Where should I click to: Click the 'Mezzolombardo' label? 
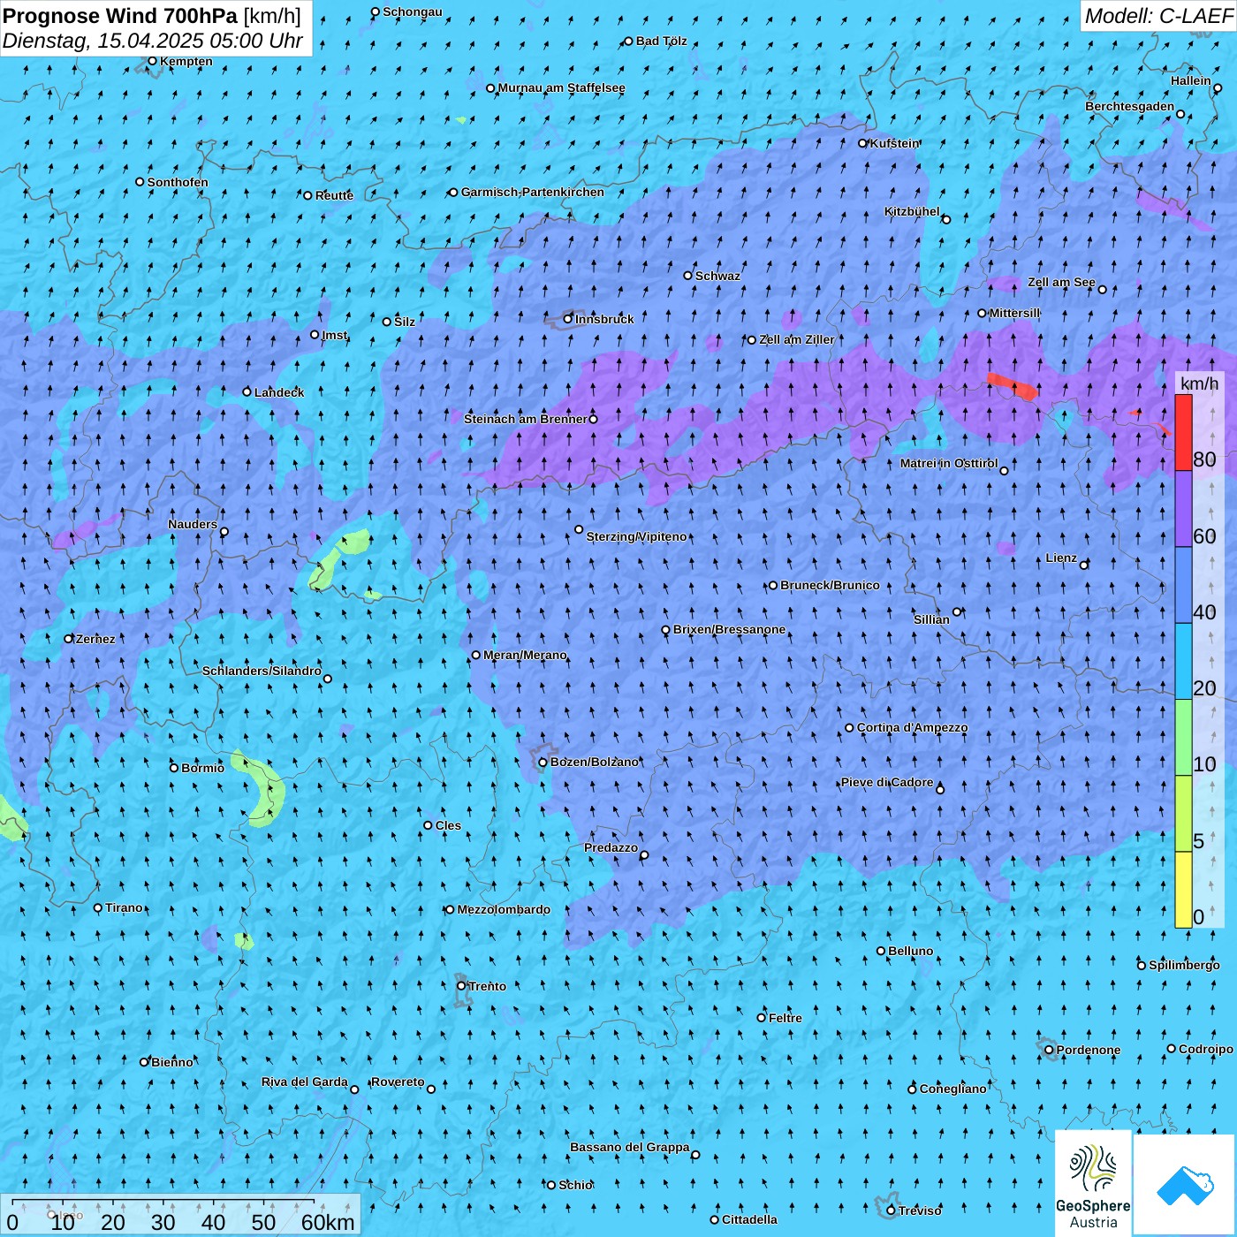coord(504,909)
